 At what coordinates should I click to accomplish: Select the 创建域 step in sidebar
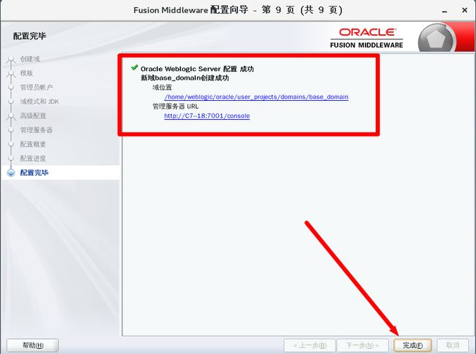pyautogui.click(x=30, y=59)
